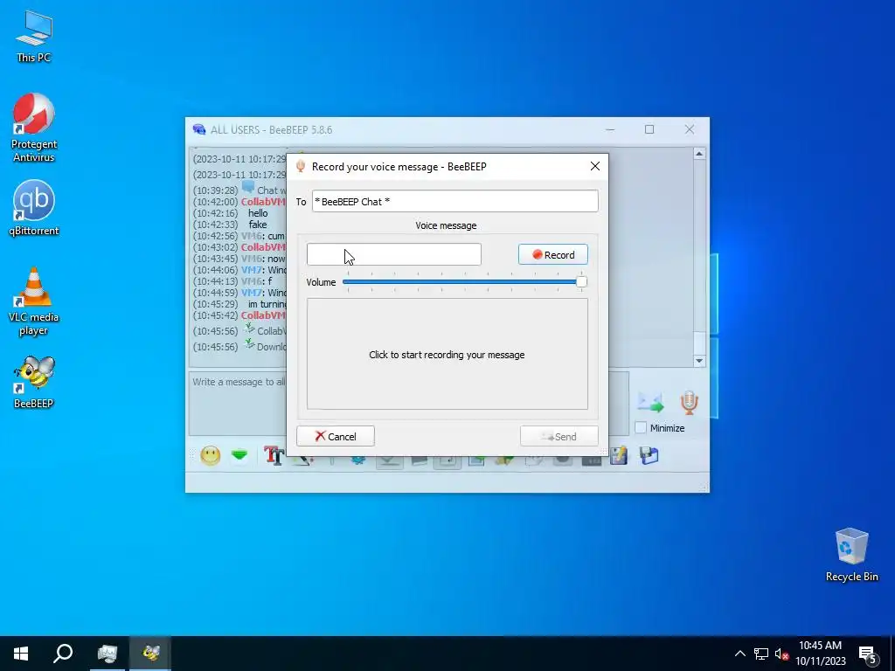Click the 10:43:45 VM6 chat line
The height and width of the screenshot is (671, 895).
239,259
